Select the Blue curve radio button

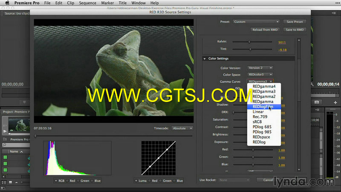pyautogui.click(x=174, y=180)
